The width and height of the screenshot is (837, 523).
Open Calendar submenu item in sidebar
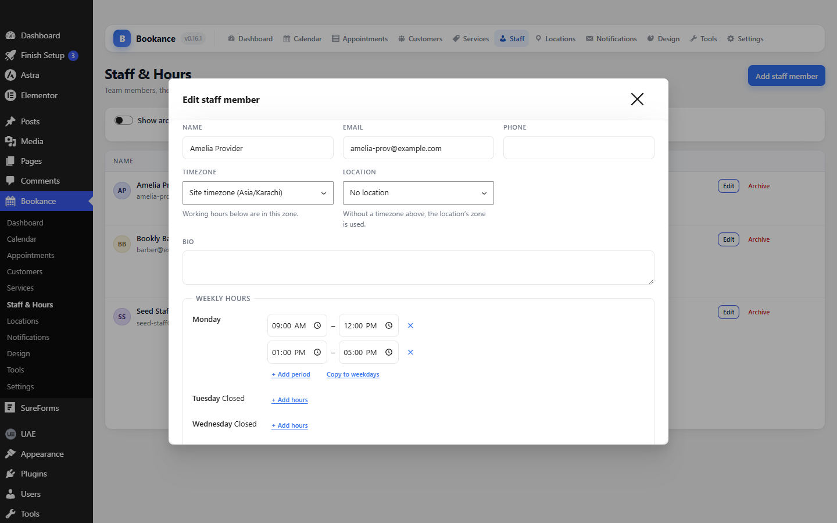[46, 239]
